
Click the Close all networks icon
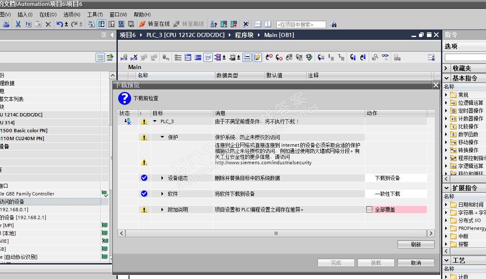(x=198, y=57)
